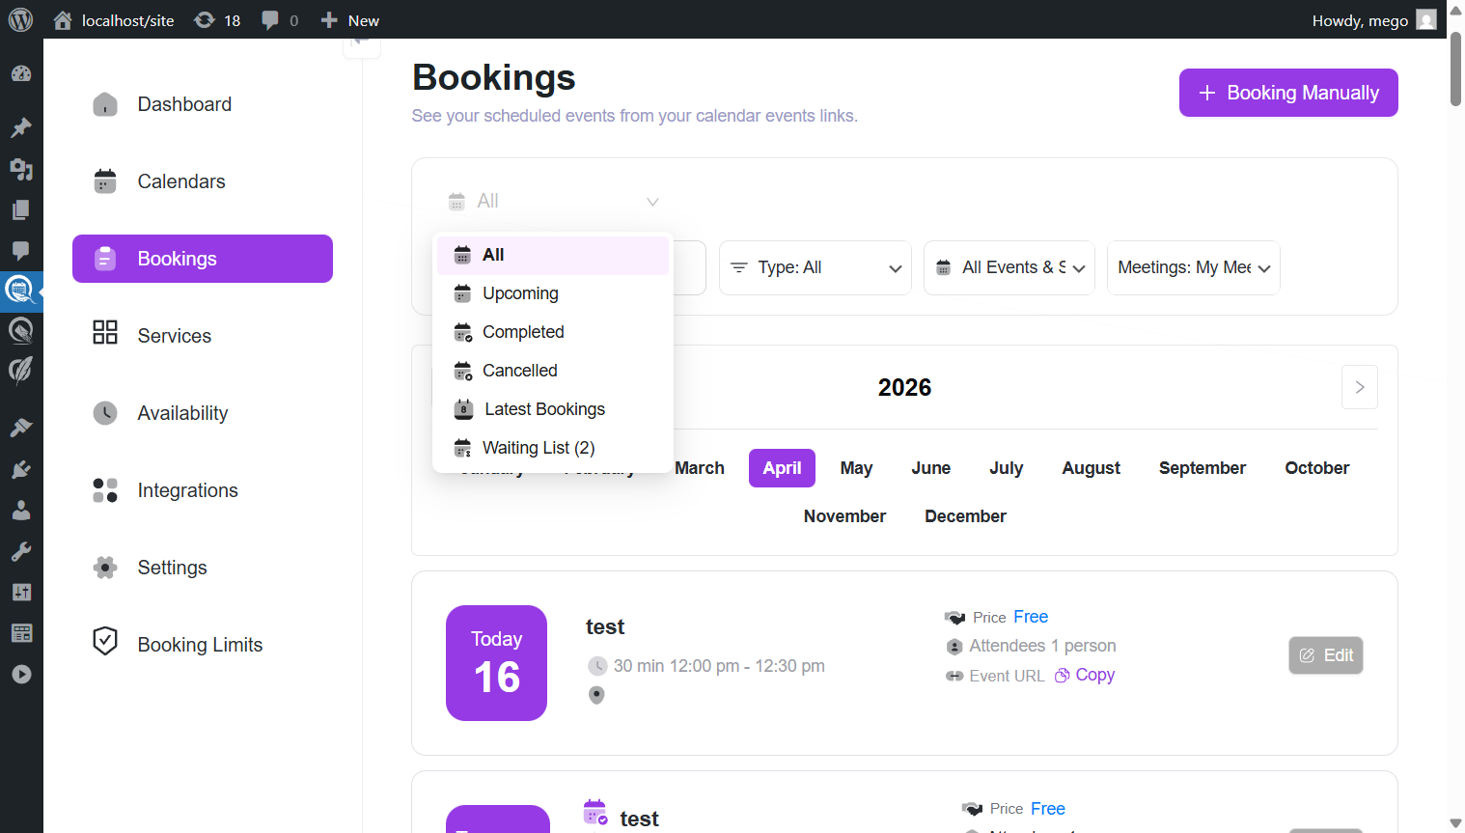
Task: Expand the All Events & Services filter
Action: click(1009, 267)
